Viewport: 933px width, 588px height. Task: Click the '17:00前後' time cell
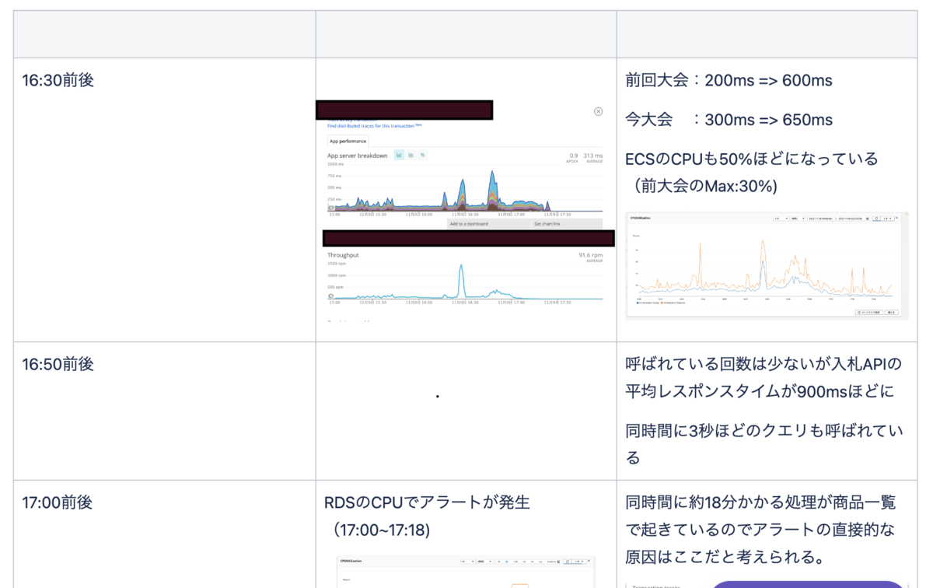(x=58, y=502)
